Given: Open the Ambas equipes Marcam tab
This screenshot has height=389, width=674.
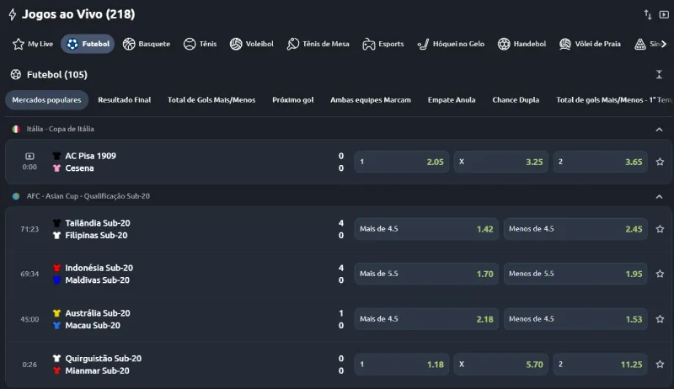Looking at the screenshot, I should (370, 100).
